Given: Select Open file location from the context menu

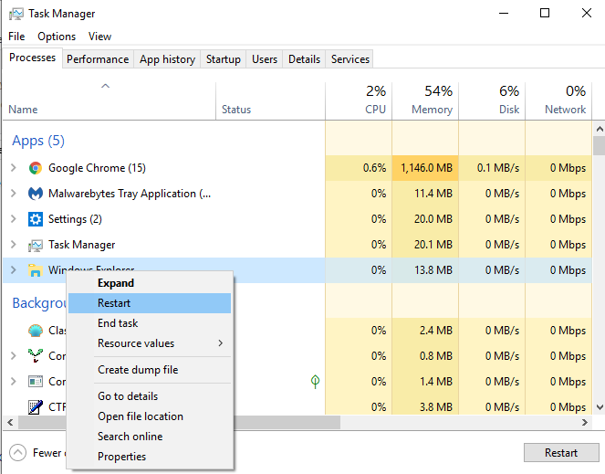Looking at the screenshot, I should click(150, 416).
